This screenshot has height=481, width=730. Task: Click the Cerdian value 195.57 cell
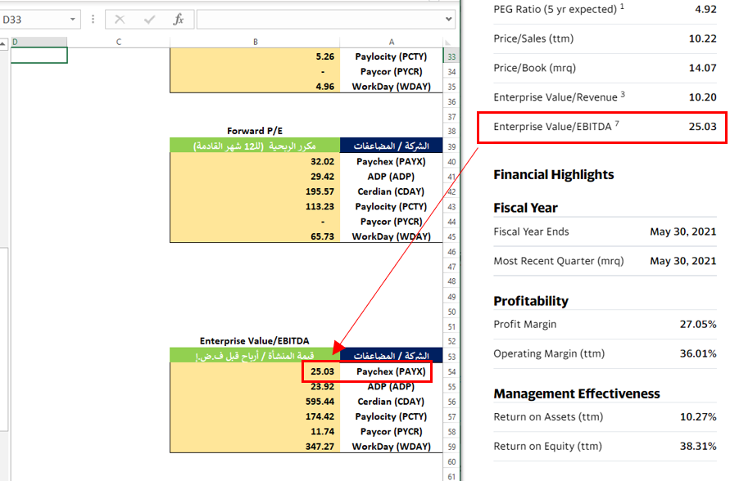(x=255, y=191)
